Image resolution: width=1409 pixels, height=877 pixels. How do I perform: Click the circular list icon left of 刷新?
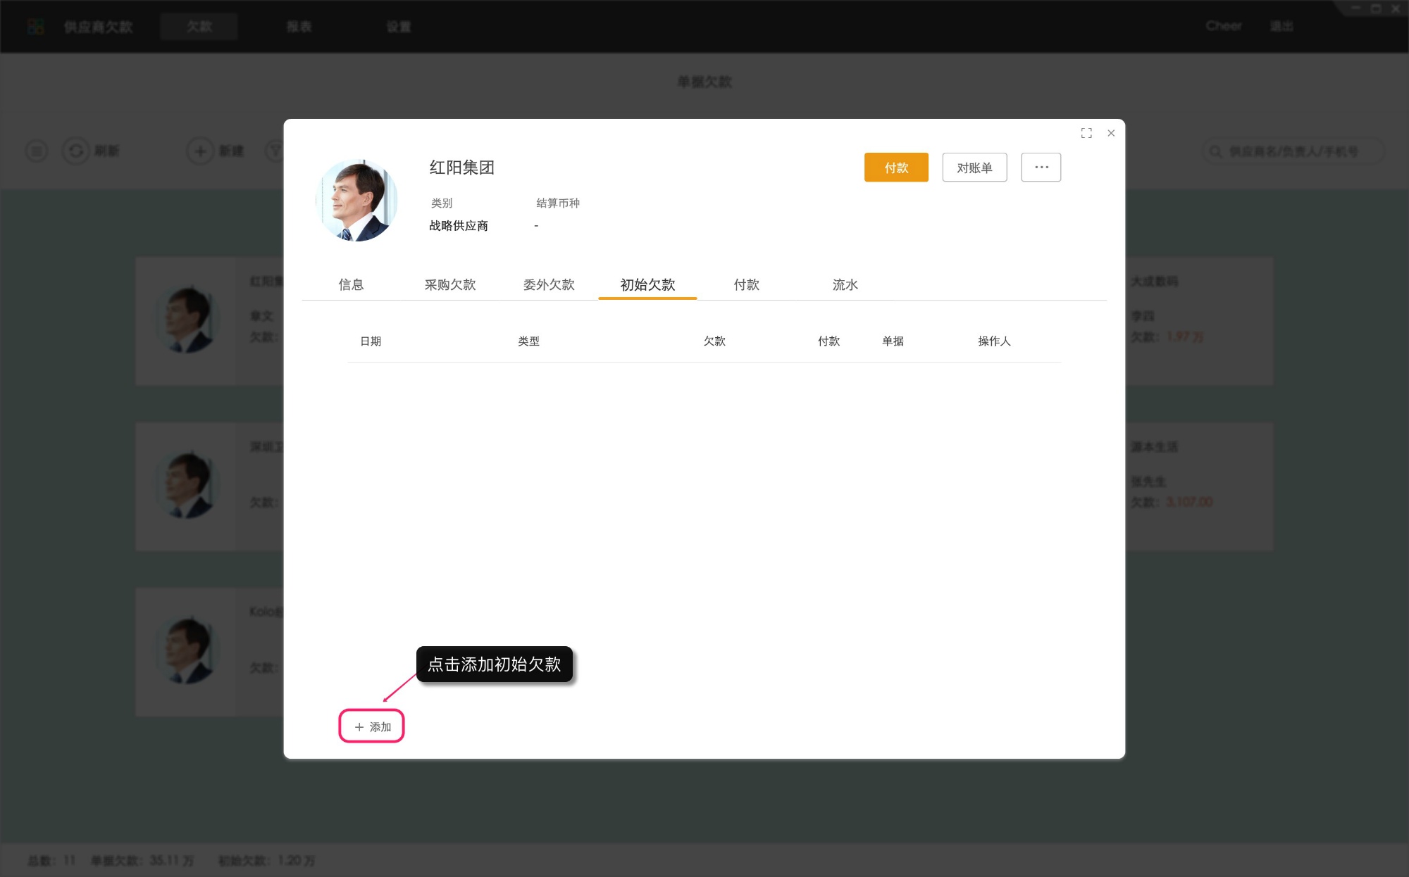(36, 151)
